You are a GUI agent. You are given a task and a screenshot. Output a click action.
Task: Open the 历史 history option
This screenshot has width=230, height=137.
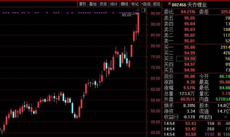[103, 4]
